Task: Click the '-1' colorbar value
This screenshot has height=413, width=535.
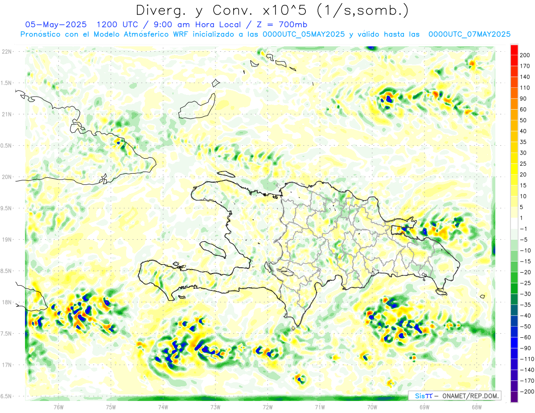Action: pyautogui.click(x=524, y=229)
